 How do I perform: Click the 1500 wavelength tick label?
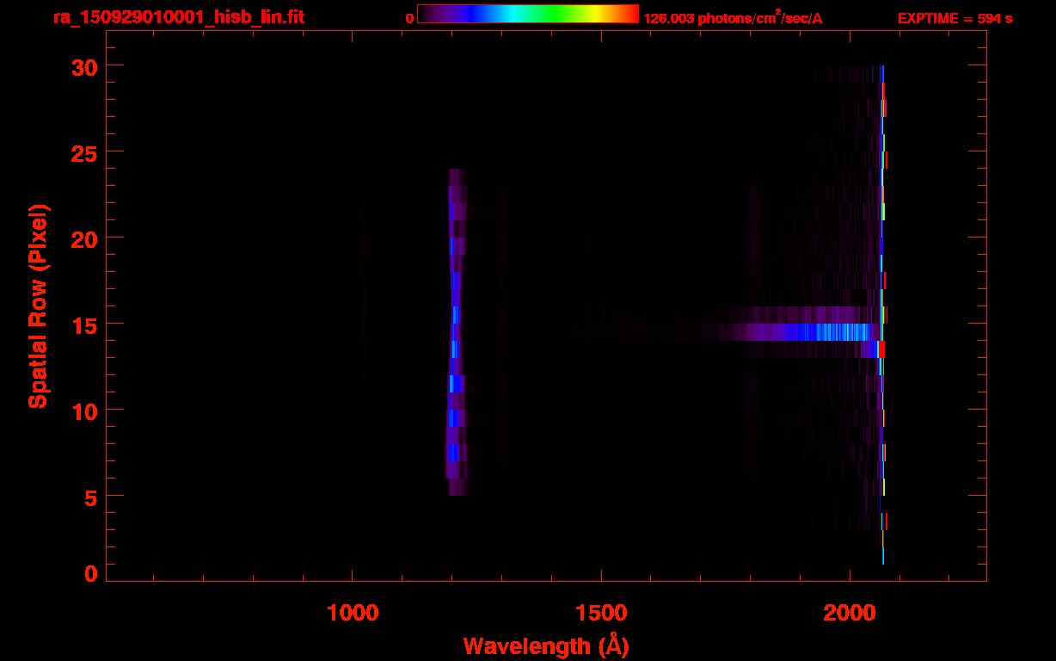pyautogui.click(x=600, y=612)
